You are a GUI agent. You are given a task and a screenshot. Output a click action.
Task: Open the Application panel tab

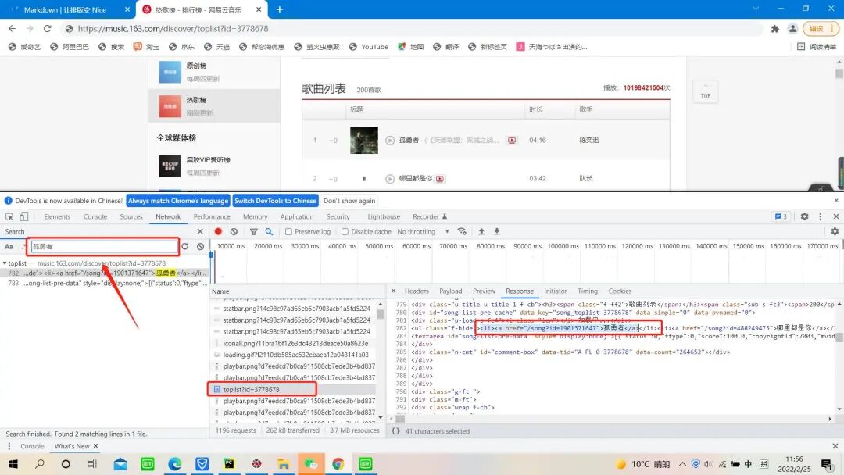tap(297, 216)
